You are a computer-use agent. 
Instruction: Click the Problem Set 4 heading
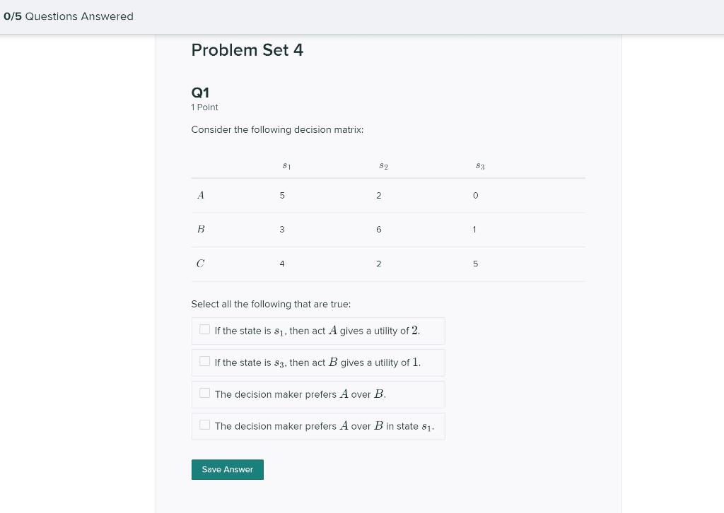(x=247, y=49)
